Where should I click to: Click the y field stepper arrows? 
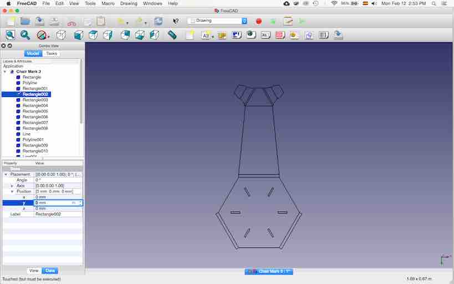click(x=80, y=203)
